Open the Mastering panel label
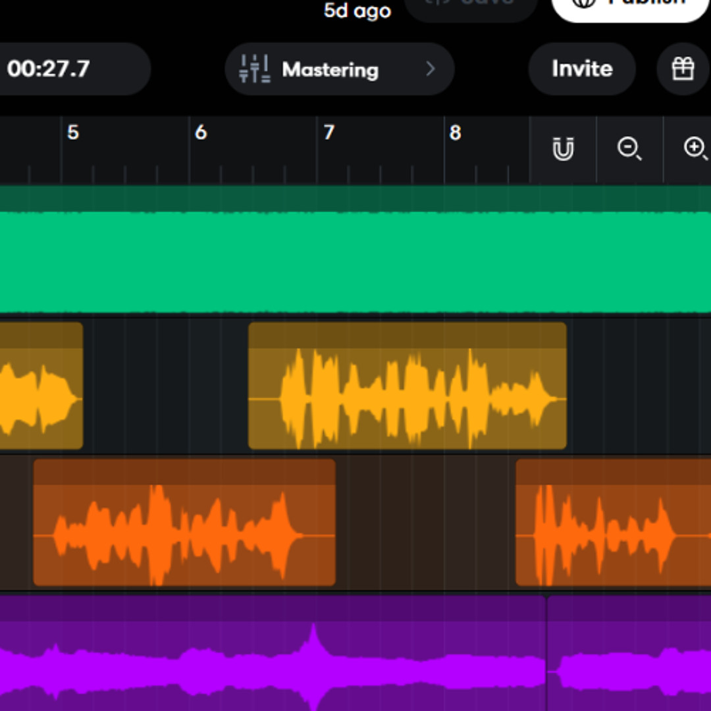 (330, 69)
